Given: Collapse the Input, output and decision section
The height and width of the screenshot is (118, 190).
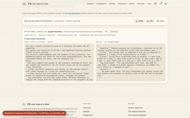Looking at the screenshot, I should point(35,39).
